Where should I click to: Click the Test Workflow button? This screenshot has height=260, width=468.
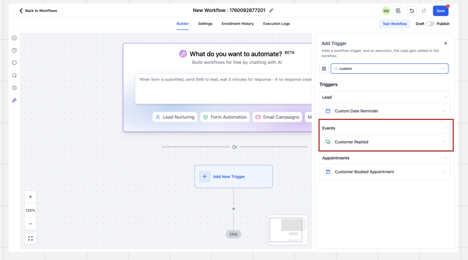(395, 24)
